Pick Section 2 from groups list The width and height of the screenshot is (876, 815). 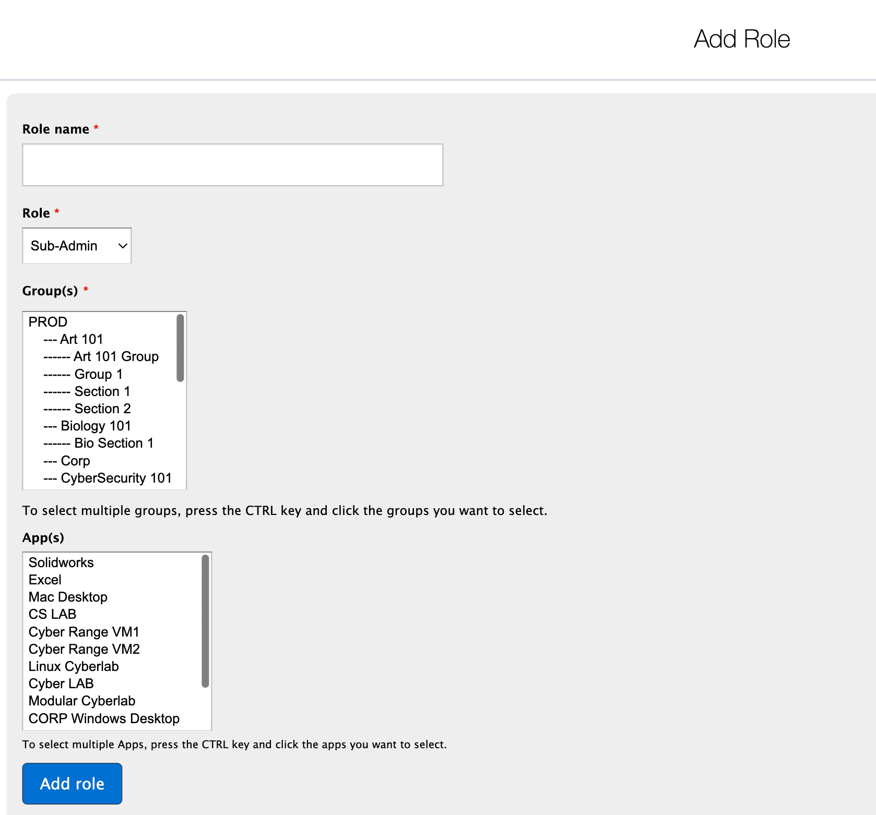102,409
